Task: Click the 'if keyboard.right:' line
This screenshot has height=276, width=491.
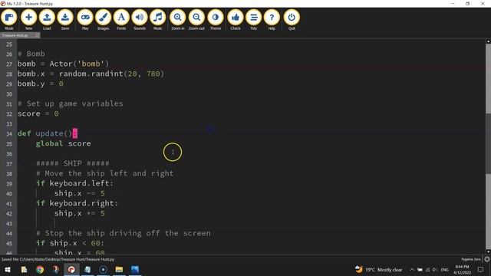Action: tap(77, 203)
